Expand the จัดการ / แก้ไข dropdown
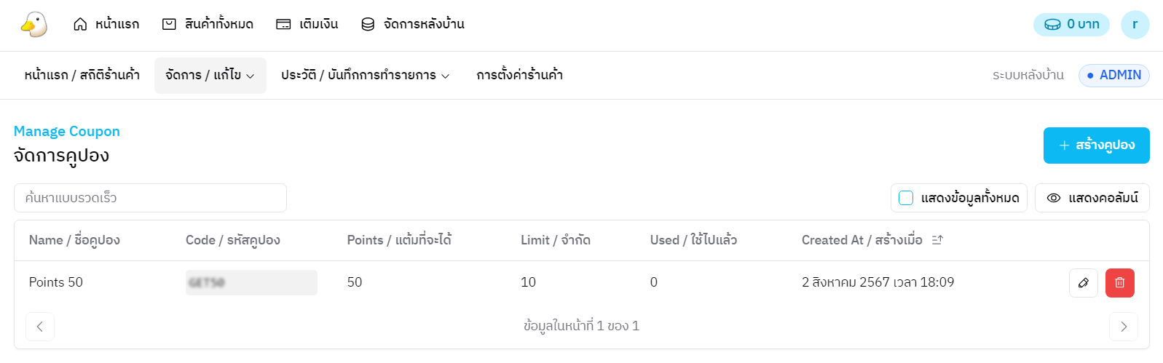Screen dimensions: 1163x363 point(210,76)
